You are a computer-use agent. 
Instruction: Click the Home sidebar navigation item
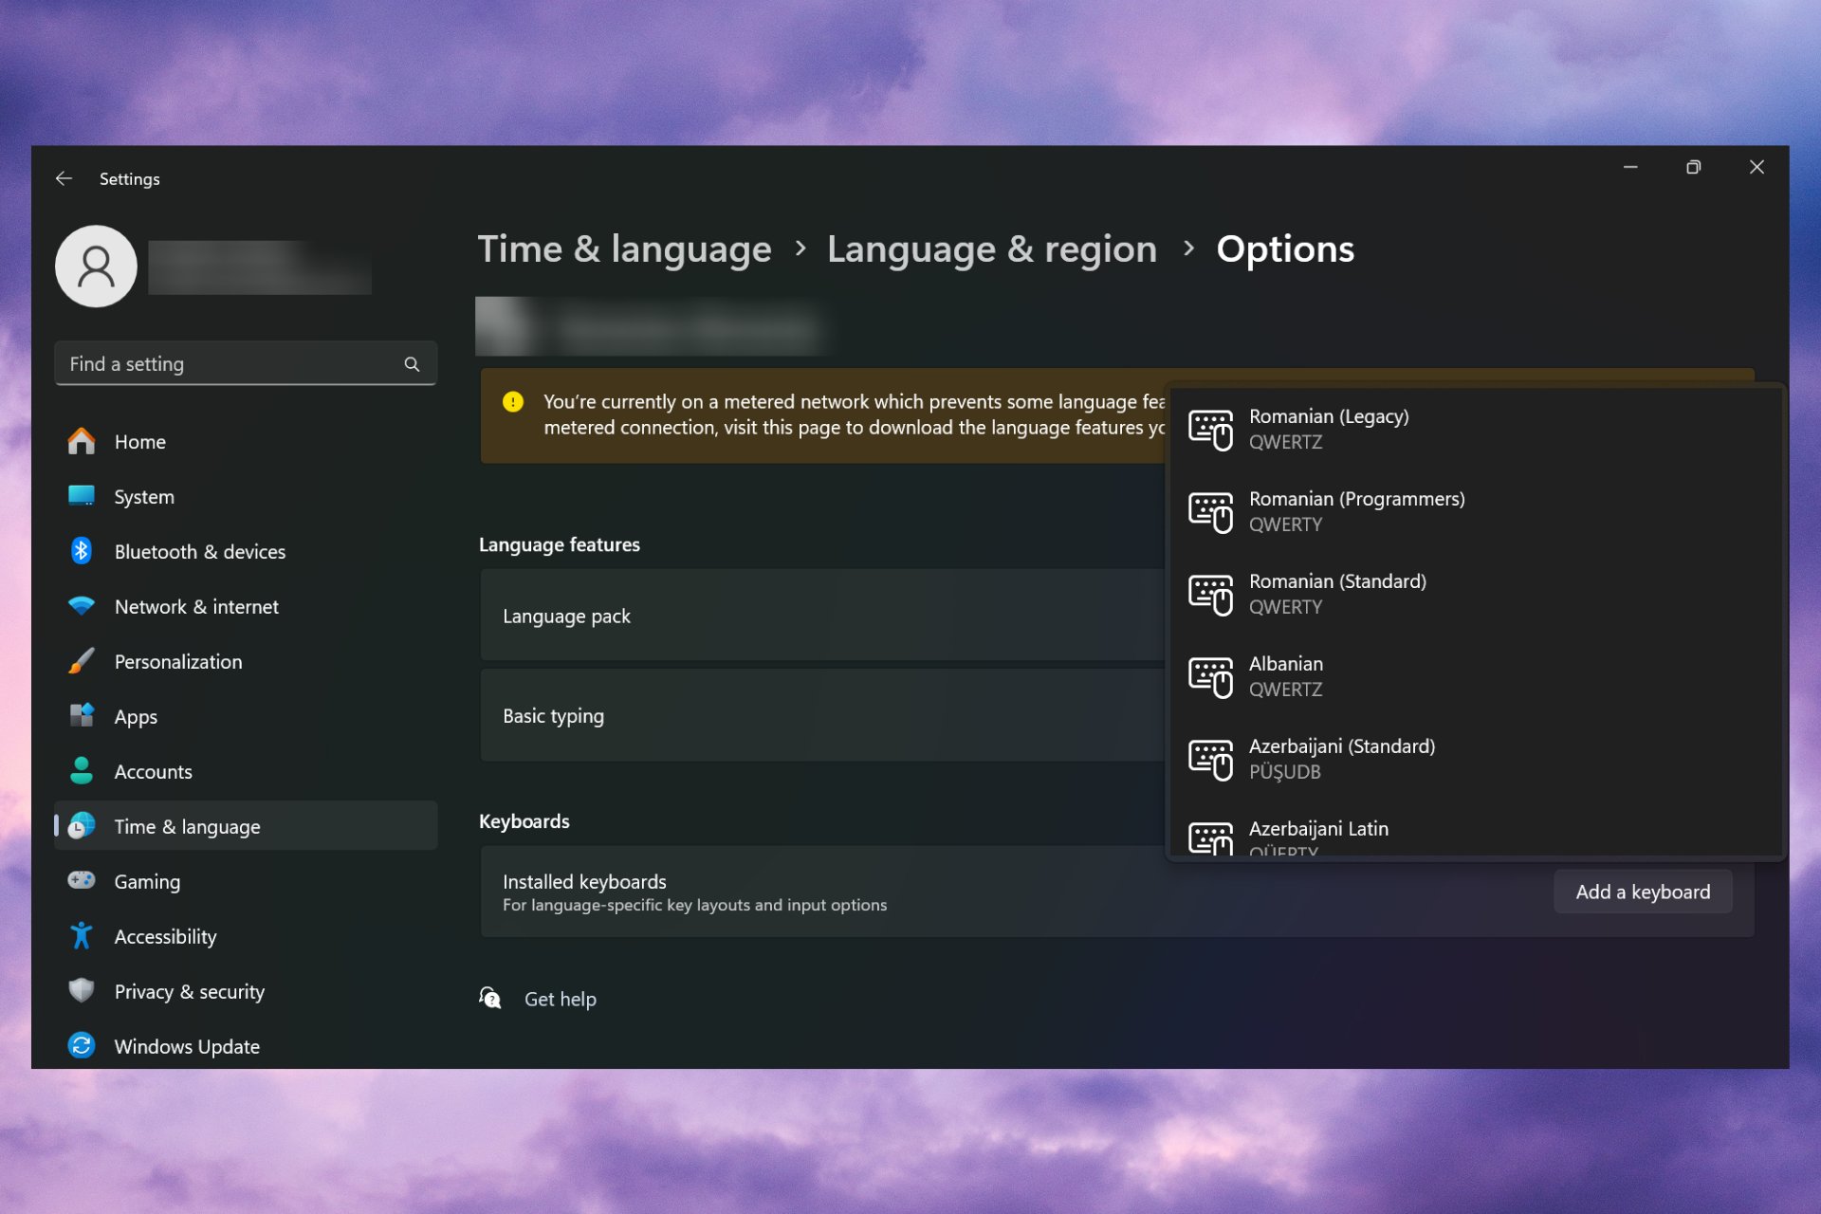coord(139,440)
